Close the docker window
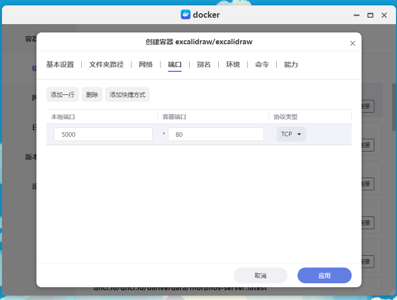 pyautogui.click(x=384, y=15)
